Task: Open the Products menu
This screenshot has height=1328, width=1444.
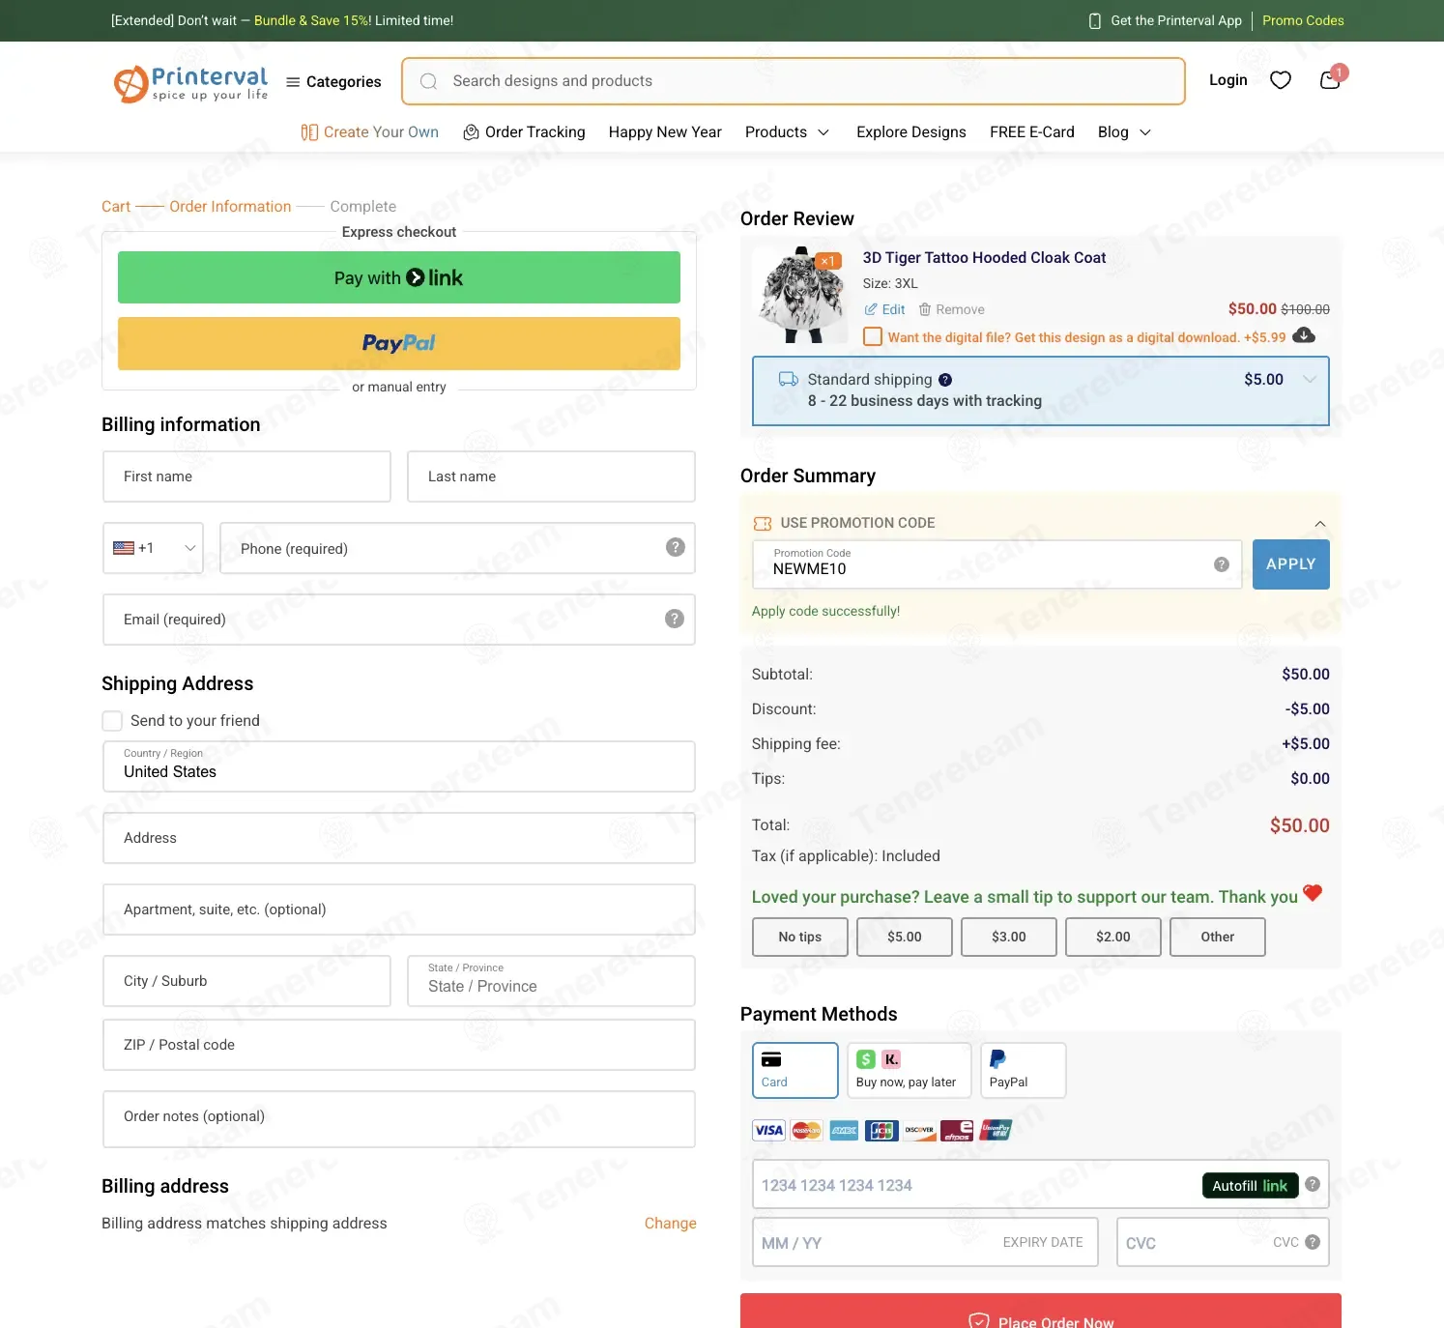Action: 787,132
